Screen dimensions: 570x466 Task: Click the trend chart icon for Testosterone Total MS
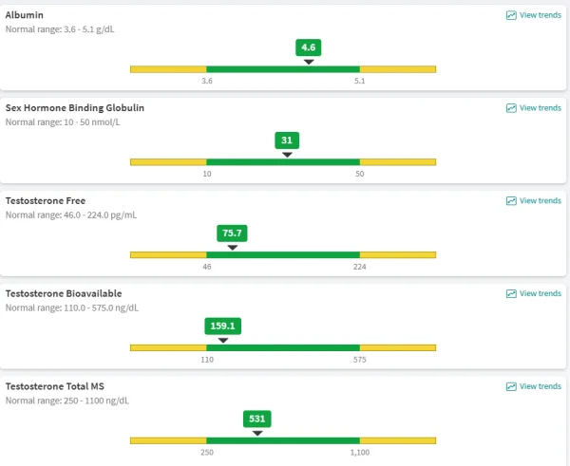[511, 386]
